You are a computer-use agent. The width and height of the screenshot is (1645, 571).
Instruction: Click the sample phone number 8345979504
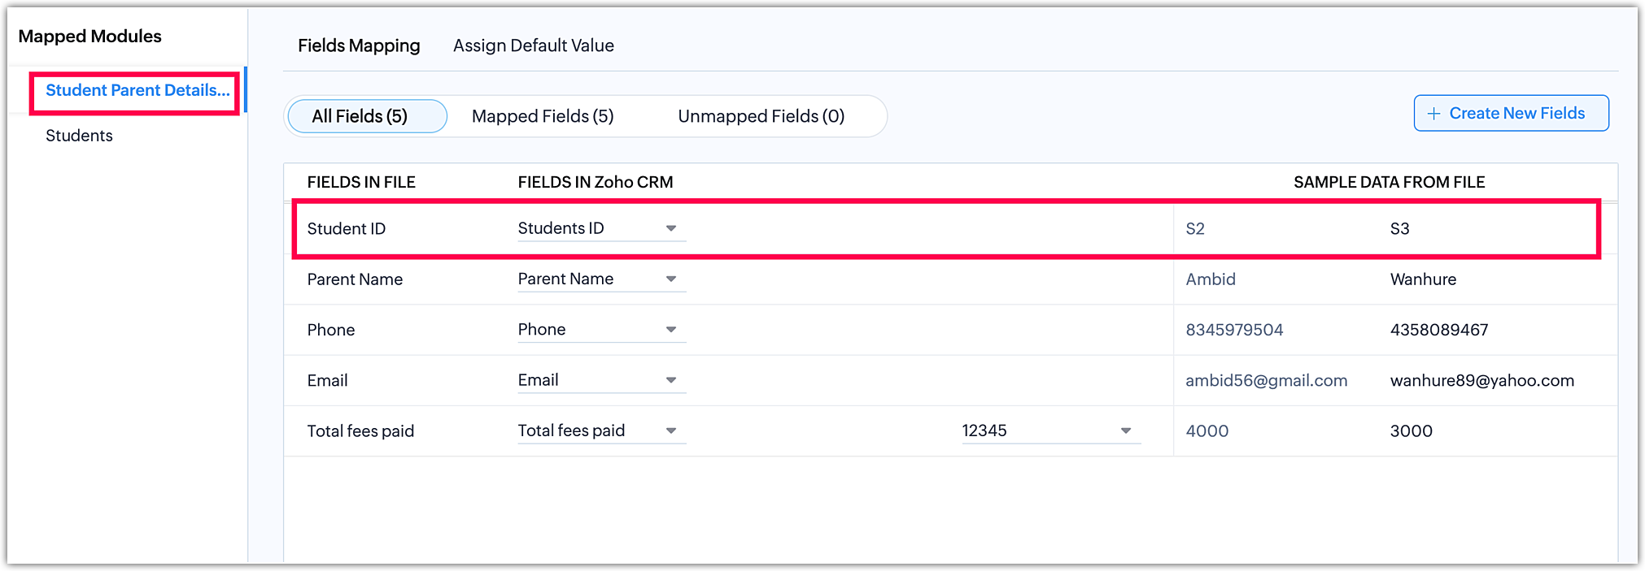1234,330
